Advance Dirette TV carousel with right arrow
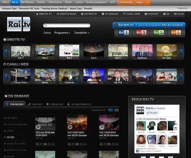The image size is (191, 158). click(181, 52)
